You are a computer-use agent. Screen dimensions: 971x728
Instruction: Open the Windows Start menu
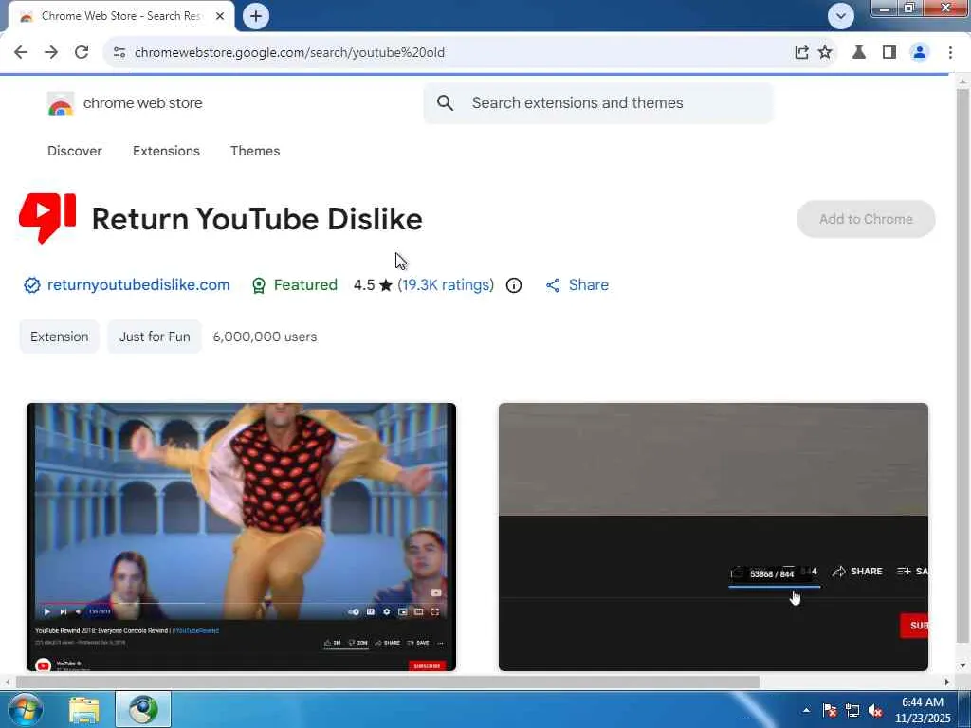(24, 710)
